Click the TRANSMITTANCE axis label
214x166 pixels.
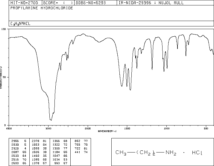1,77
